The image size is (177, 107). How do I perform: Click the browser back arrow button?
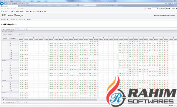coord(2,3)
